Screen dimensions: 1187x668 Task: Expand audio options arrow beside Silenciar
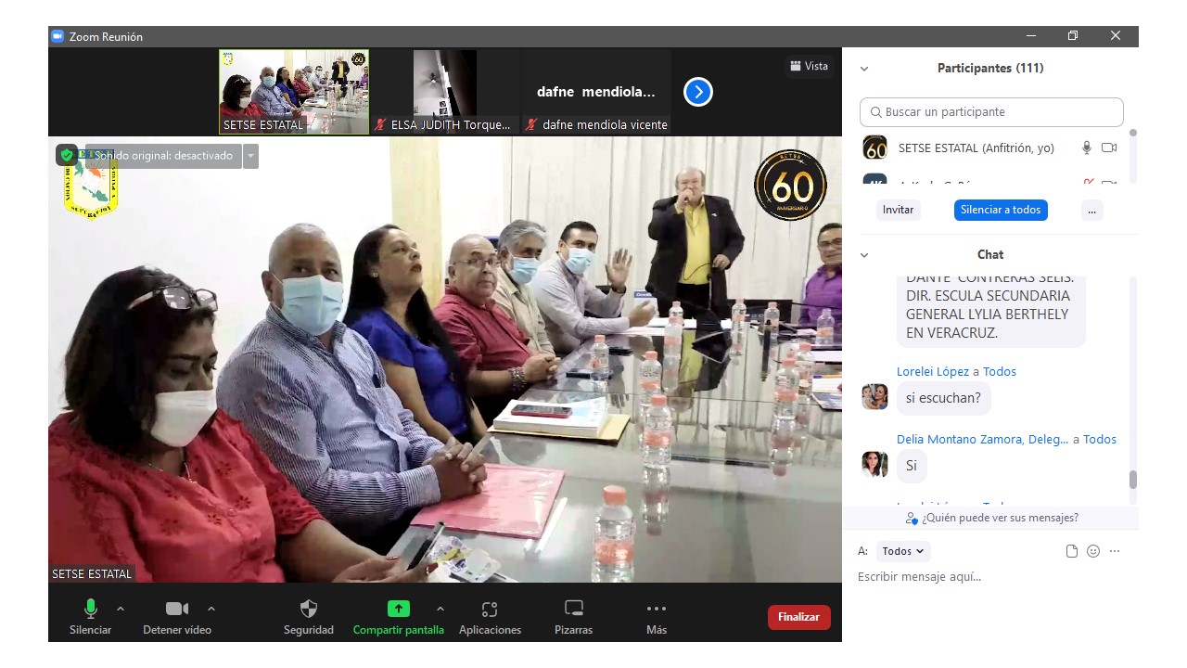[x=121, y=609]
